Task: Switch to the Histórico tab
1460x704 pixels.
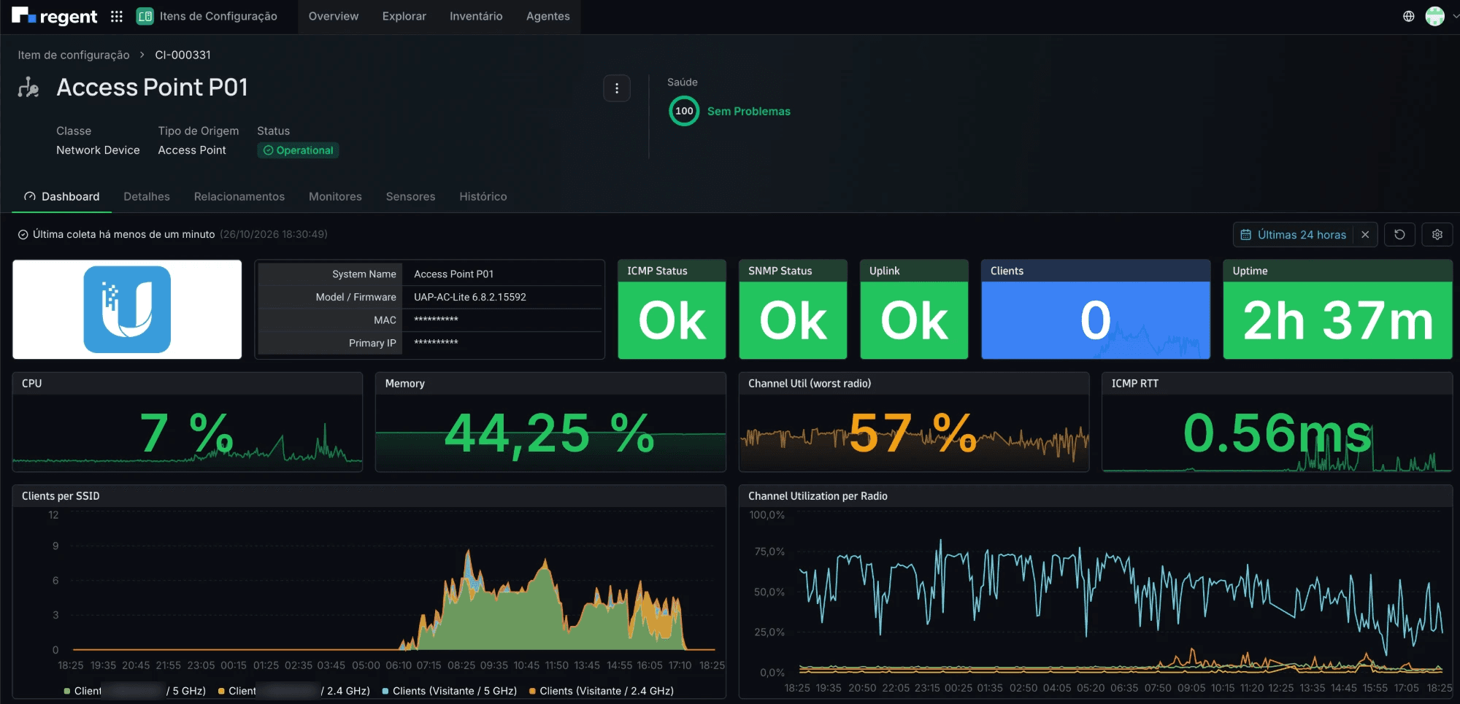Action: click(483, 197)
